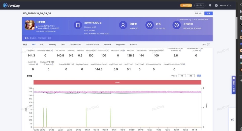
Task: Click the Std(FTime) value 0.1
Action: (x=129, y=69)
